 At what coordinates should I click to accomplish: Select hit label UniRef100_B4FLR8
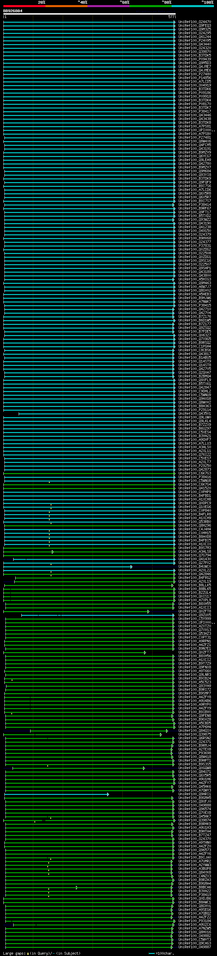[x=194, y=514]
